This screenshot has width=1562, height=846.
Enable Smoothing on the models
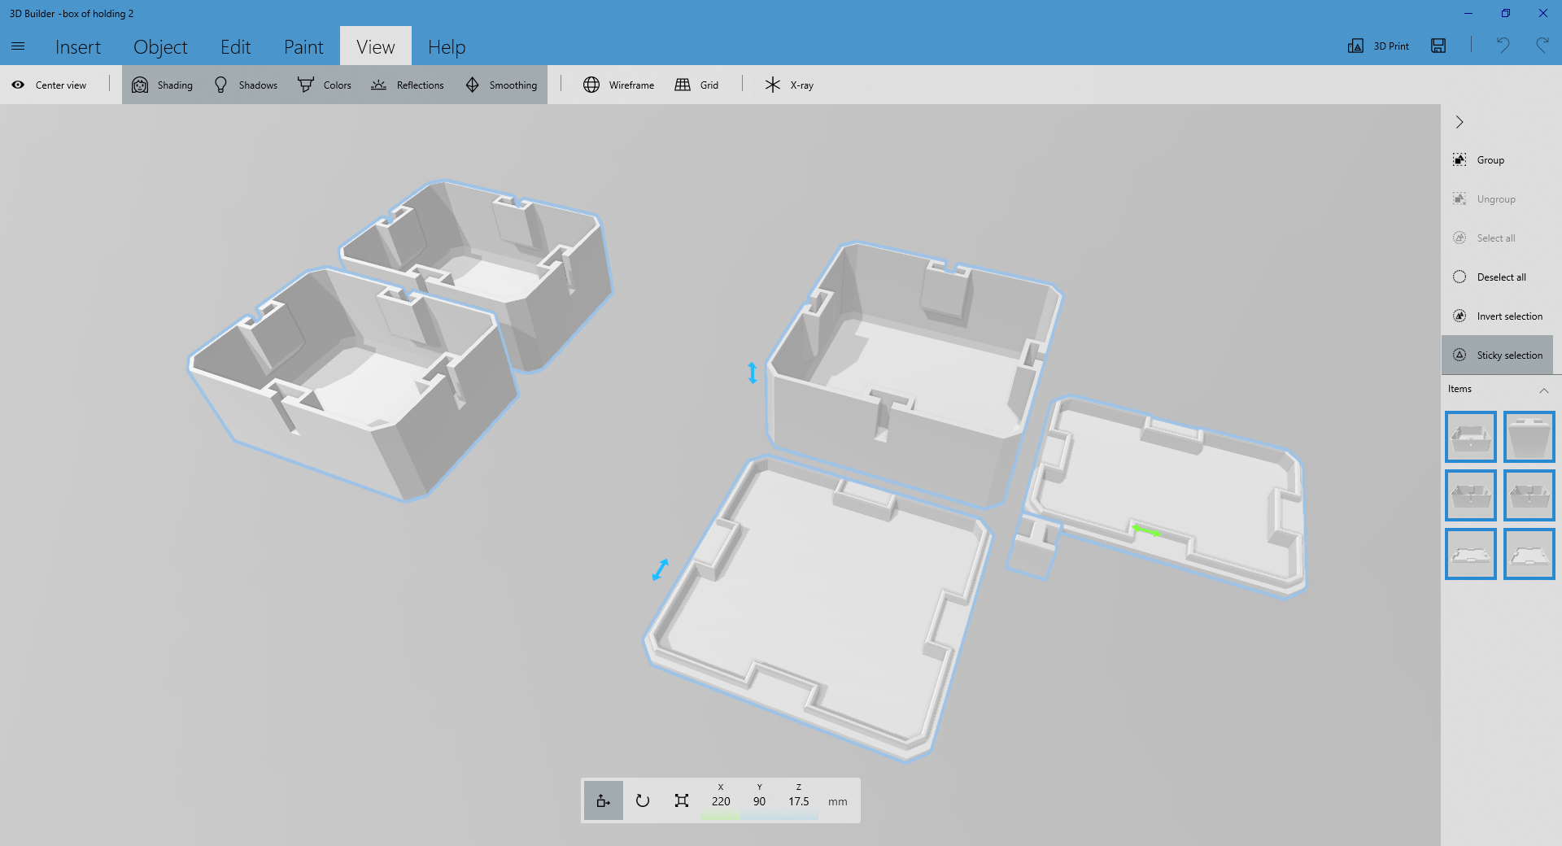click(x=501, y=85)
